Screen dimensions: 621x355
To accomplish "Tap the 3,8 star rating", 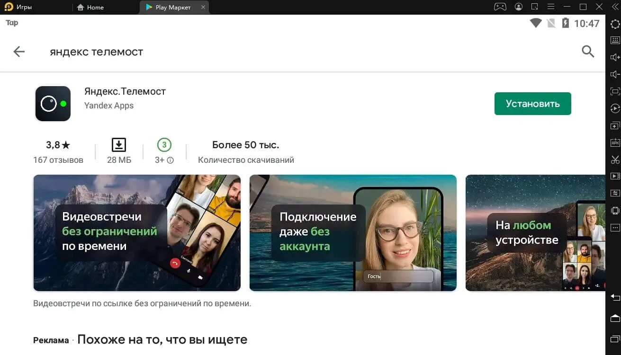I will [58, 145].
